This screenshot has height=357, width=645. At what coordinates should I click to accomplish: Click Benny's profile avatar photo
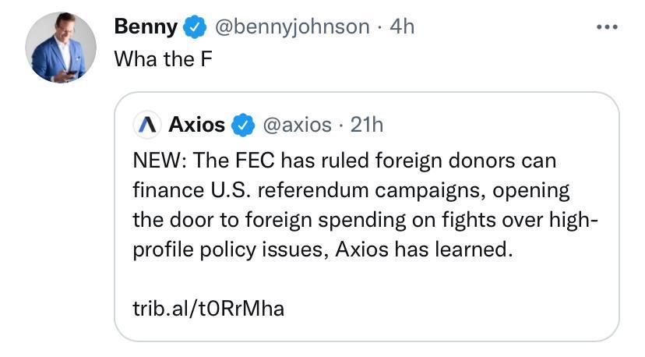click(x=61, y=48)
